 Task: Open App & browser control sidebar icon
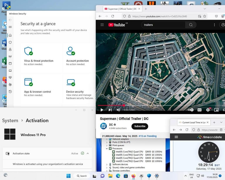[x=10, y=63]
